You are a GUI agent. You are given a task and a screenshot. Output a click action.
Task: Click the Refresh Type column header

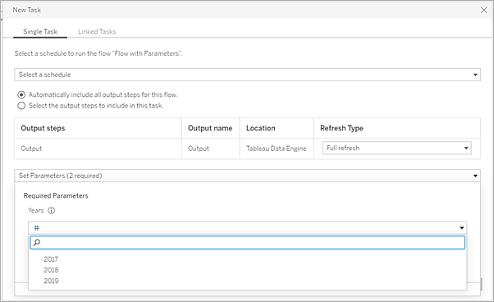tap(341, 128)
